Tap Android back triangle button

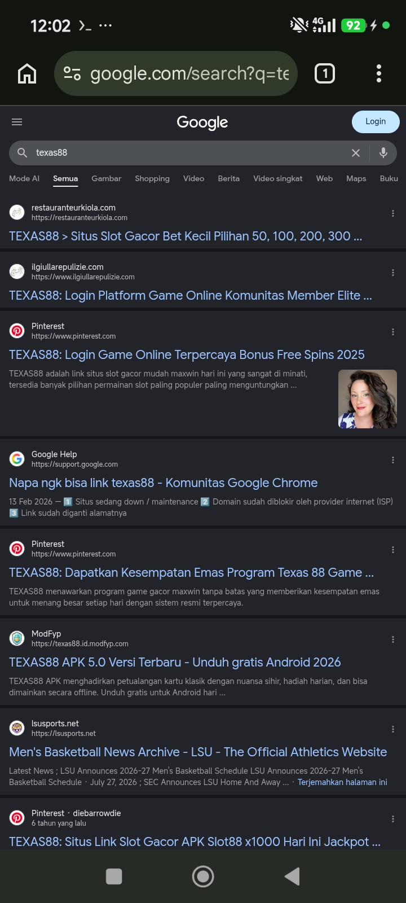pyautogui.click(x=292, y=876)
